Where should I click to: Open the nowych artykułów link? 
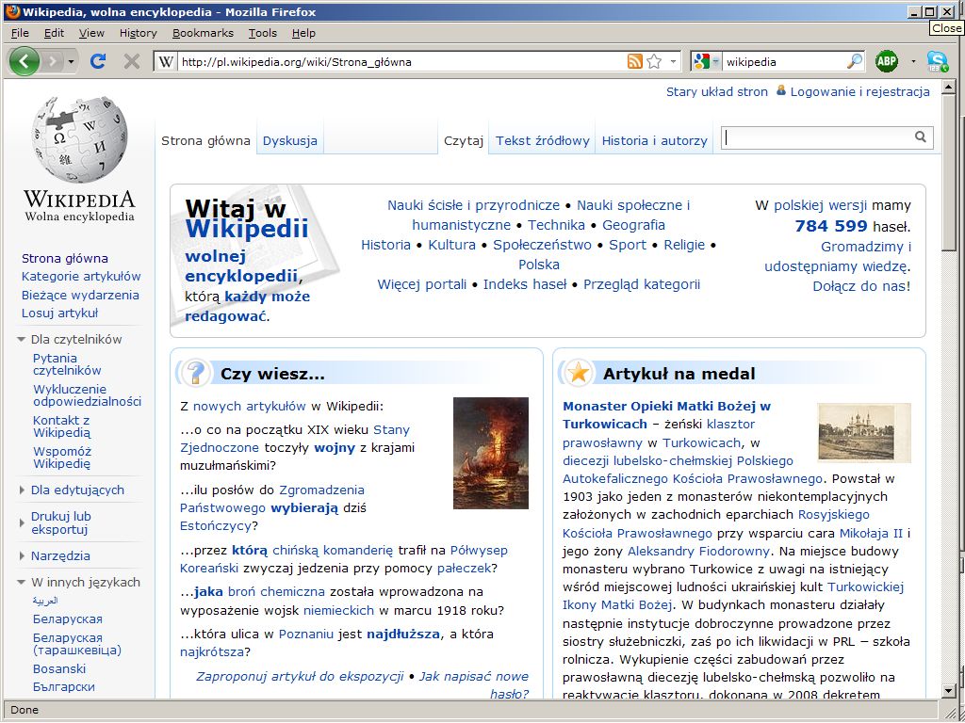[249, 406]
